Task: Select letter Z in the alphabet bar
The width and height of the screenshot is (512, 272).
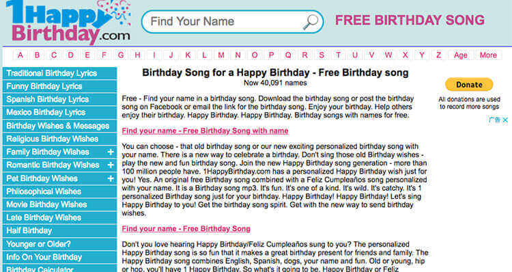Action: (438, 55)
